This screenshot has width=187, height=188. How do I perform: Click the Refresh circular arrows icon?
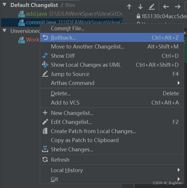[45, 159]
